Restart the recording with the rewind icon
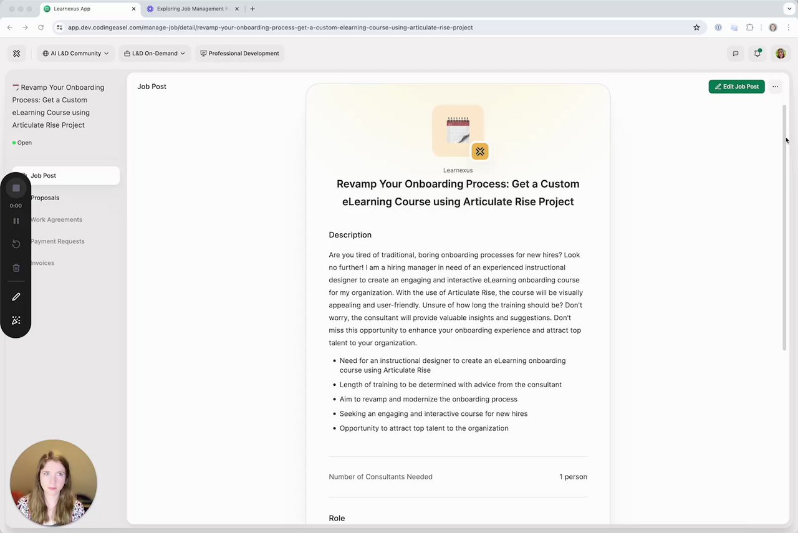 click(16, 244)
